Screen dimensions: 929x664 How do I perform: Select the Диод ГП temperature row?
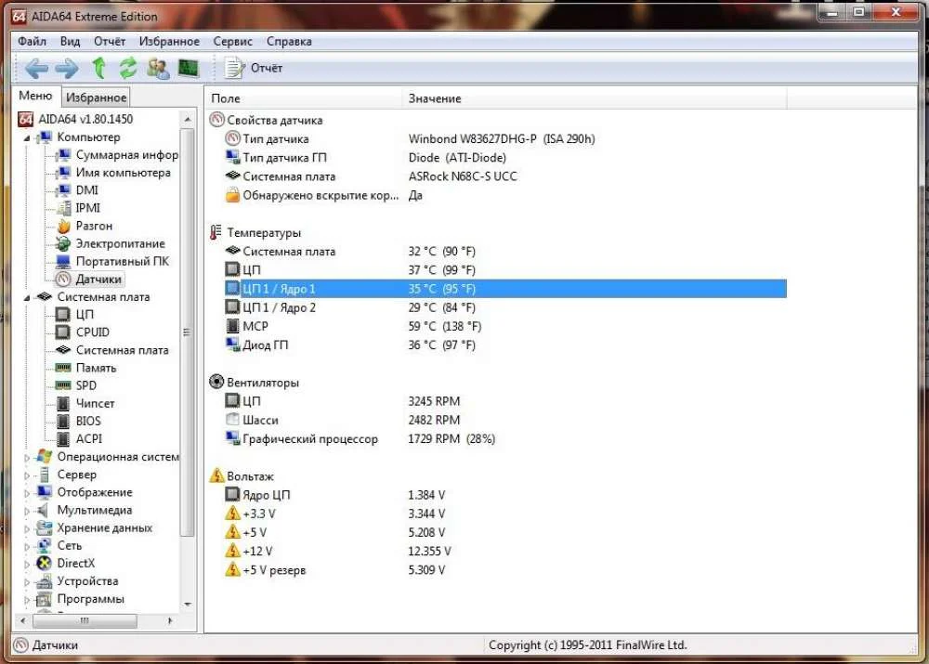click(x=505, y=345)
